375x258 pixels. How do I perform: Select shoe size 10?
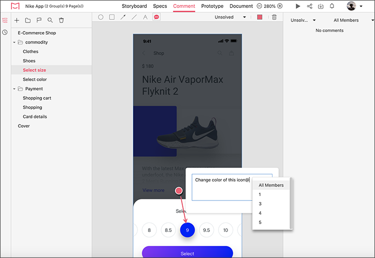click(x=225, y=230)
